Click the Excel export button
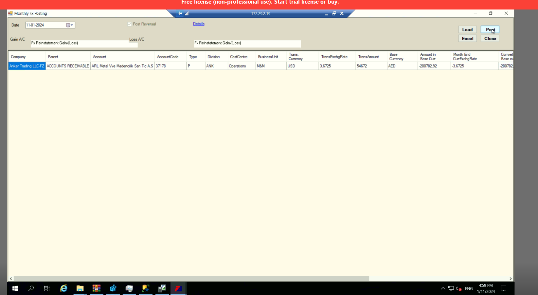 (x=467, y=39)
